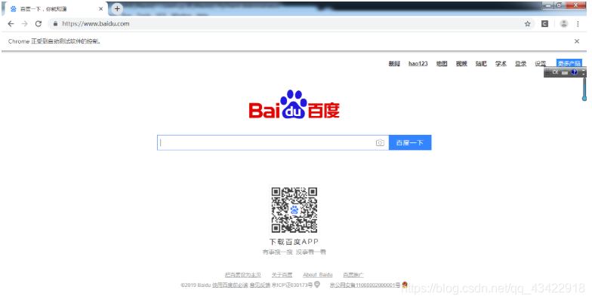Open the 贴吧 link
This screenshot has width=592, height=302.
tap(481, 63)
